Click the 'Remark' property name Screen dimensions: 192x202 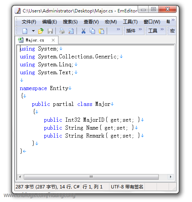tap(95, 136)
